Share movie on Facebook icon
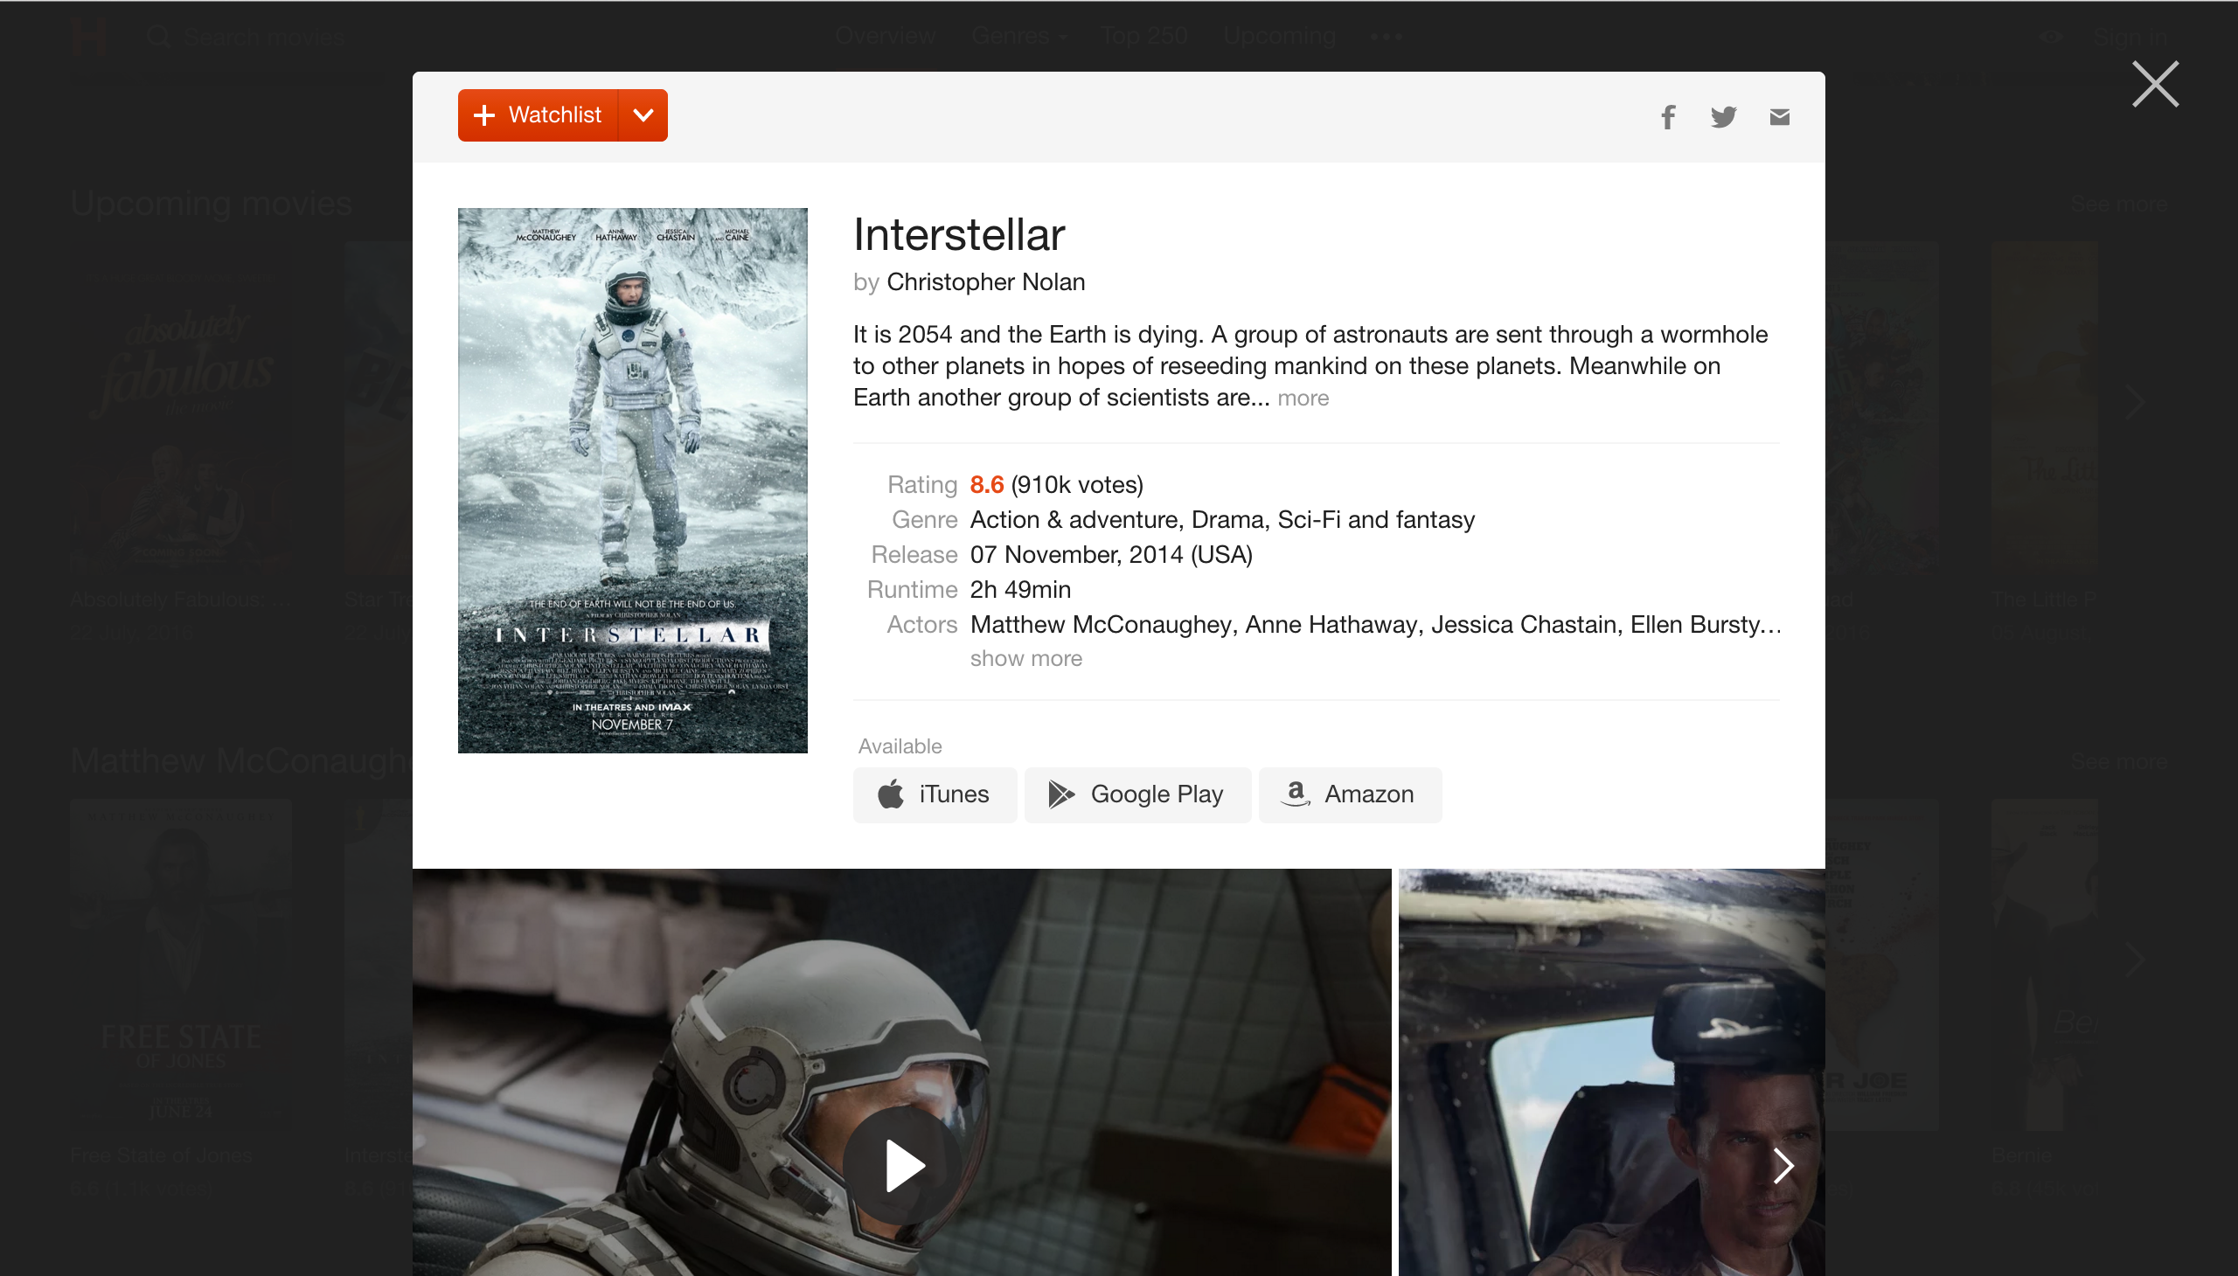This screenshot has width=2238, height=1276. (x=1668, y=116)
